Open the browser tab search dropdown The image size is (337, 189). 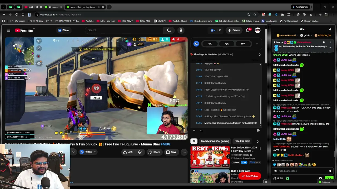click(x=3, y=7)
